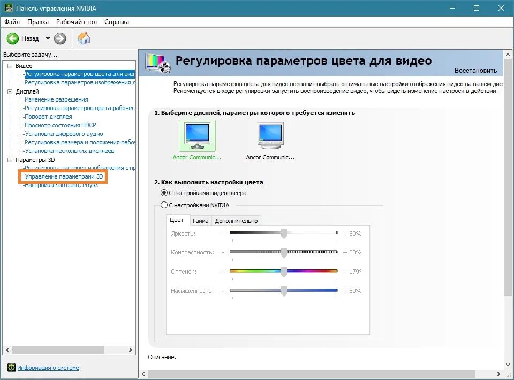Collapse the Дисплей tree node
The image size is (514, 380).
coord(10,91)
